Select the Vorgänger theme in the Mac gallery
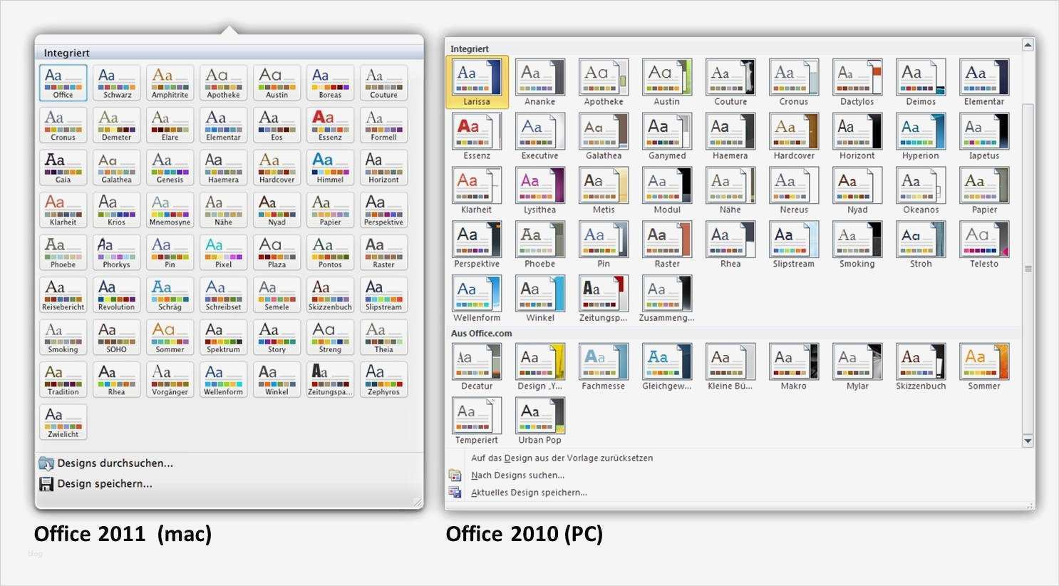Screen dimensions: 1059x586 [170, 380]
